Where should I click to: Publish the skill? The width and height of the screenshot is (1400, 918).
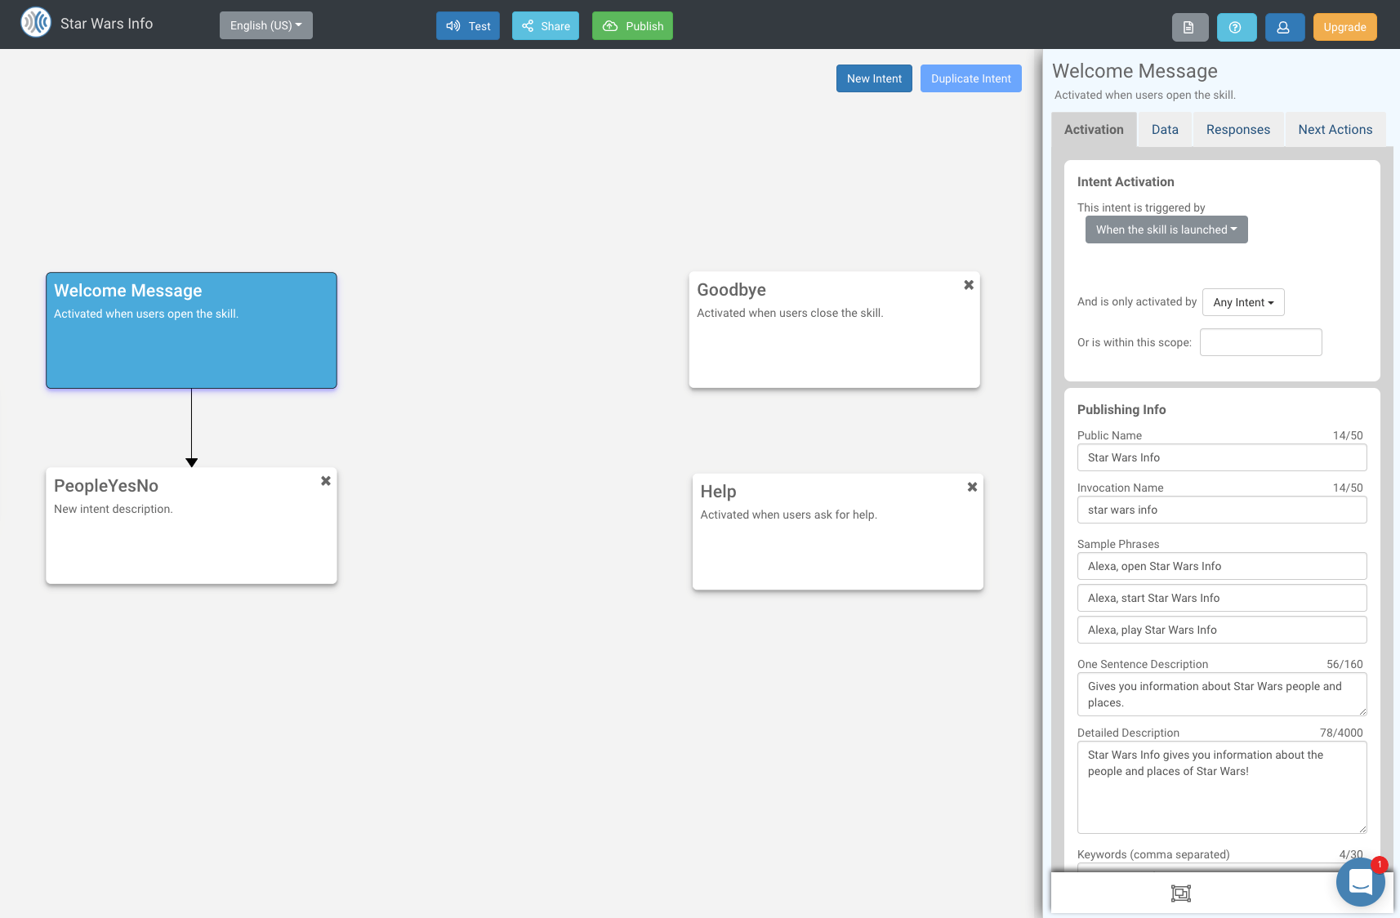[x=632, y=26]
